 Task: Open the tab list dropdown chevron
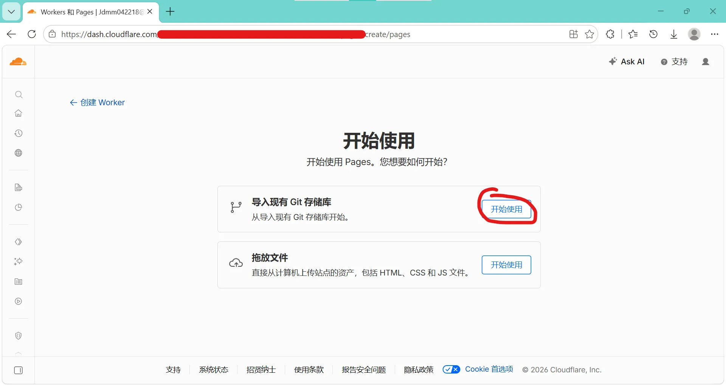[x=11, y=12]
